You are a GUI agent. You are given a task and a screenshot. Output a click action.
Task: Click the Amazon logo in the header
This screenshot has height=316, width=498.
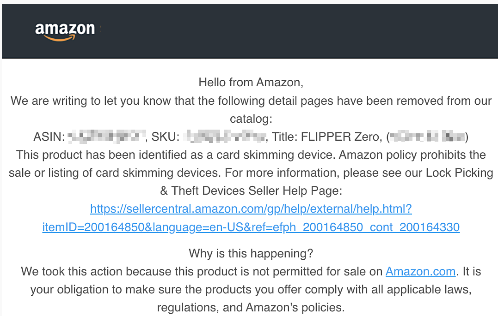[x=65, y=32]
